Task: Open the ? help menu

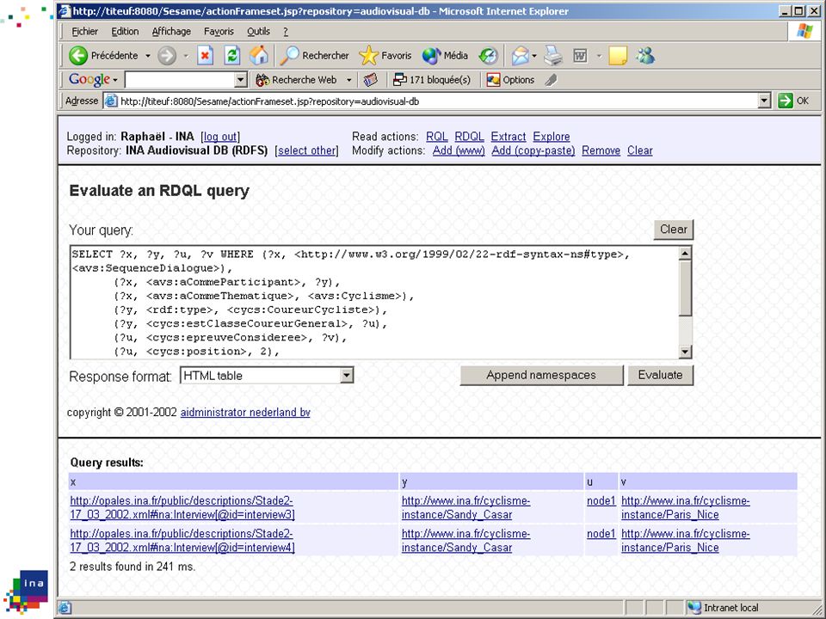Action: pos(286,32)
